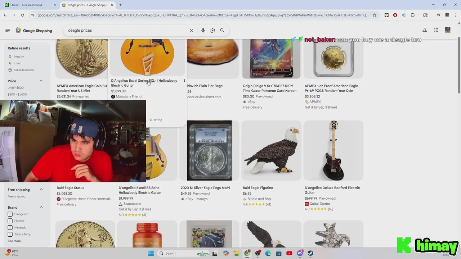
Task: Click the Google Shopping logo
Action: [33, 31]
